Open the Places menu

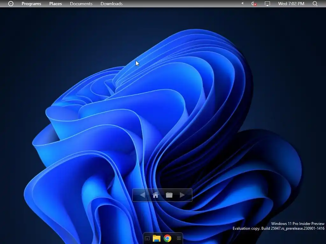[55, 3]
